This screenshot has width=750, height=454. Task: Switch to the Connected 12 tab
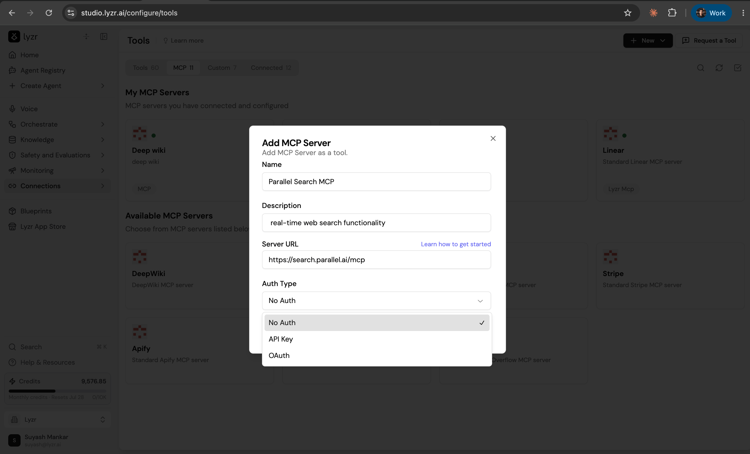(x=271, y=68)
